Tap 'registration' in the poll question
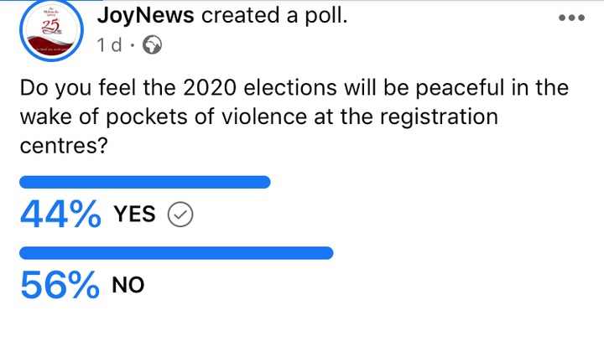This screenshot has height=357, width=604. (x=439, y=117)
